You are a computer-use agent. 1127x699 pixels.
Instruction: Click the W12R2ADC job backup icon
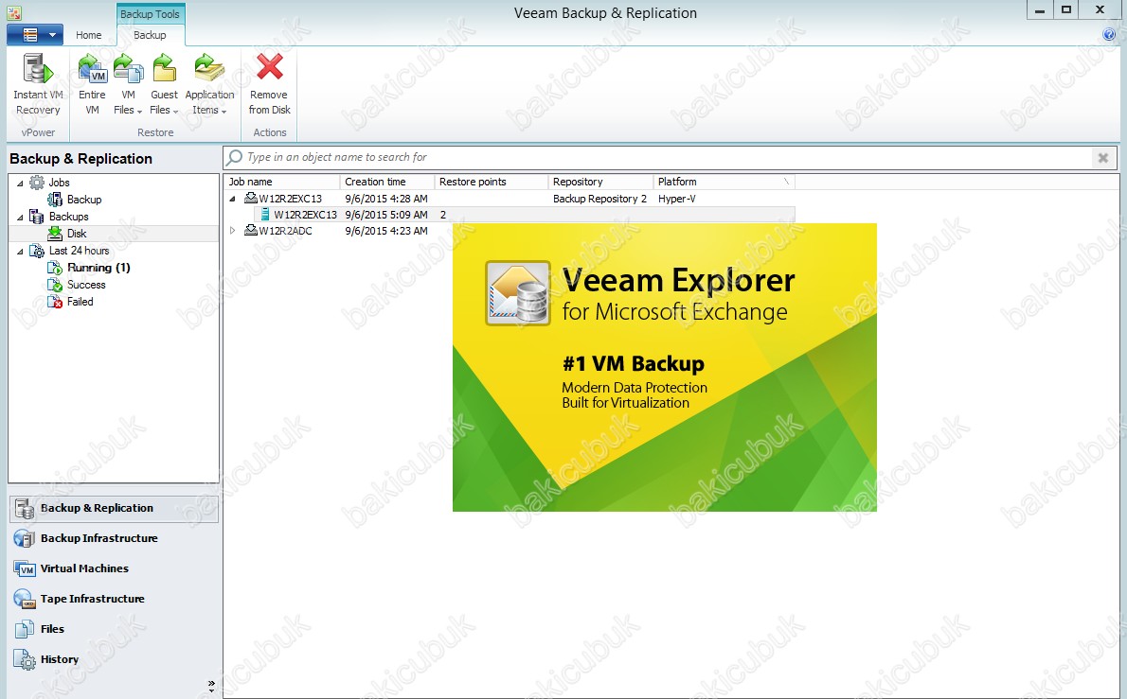pos(251,231)
